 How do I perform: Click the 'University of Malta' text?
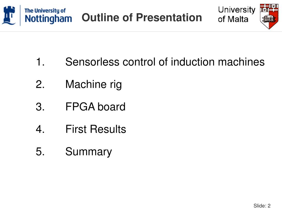[x=237, y=14]
